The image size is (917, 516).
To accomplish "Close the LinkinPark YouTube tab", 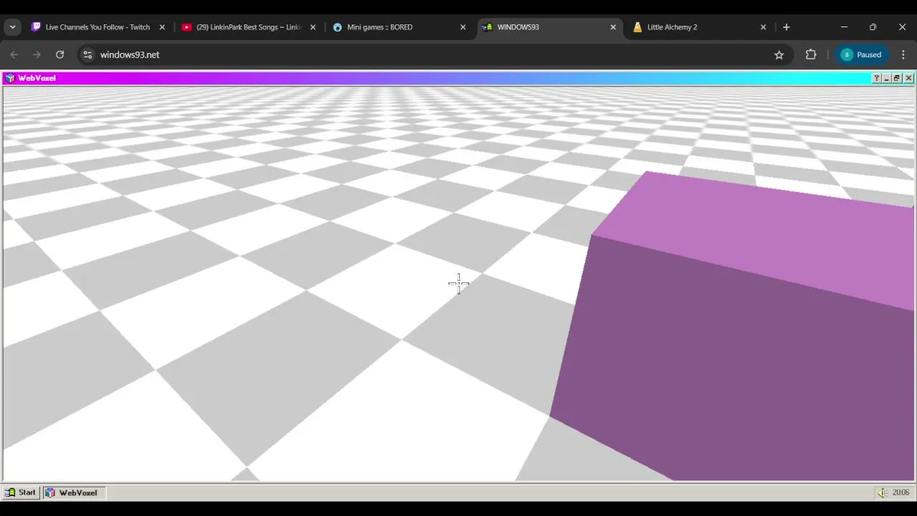I will pos(312,27).
